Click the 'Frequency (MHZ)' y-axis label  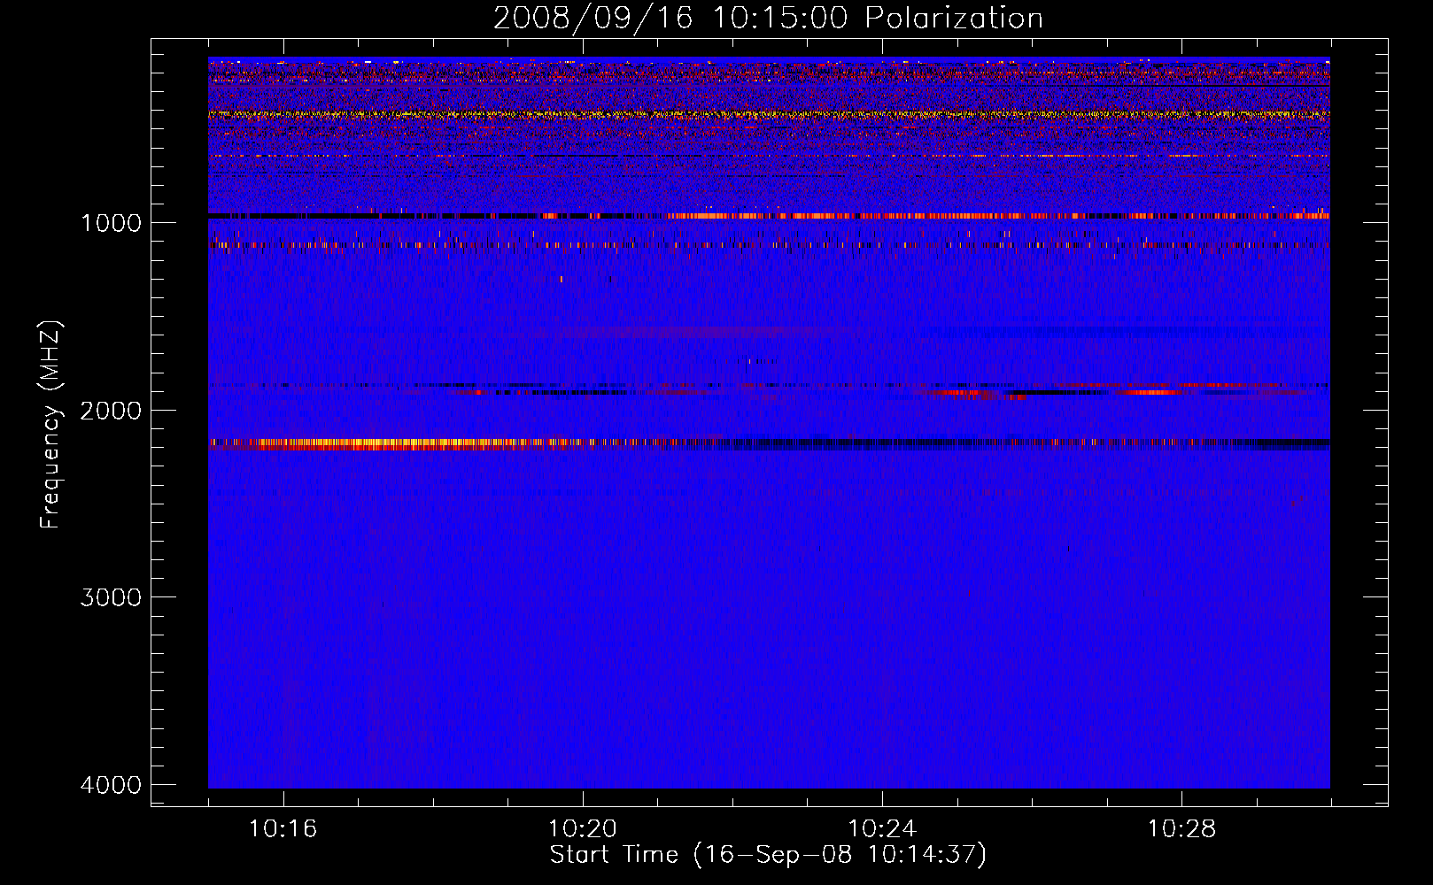(x=51, y=426)
